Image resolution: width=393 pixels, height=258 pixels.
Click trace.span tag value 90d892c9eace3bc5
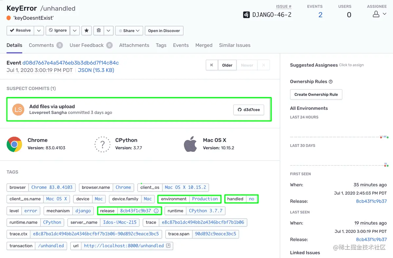pos(215,234)
